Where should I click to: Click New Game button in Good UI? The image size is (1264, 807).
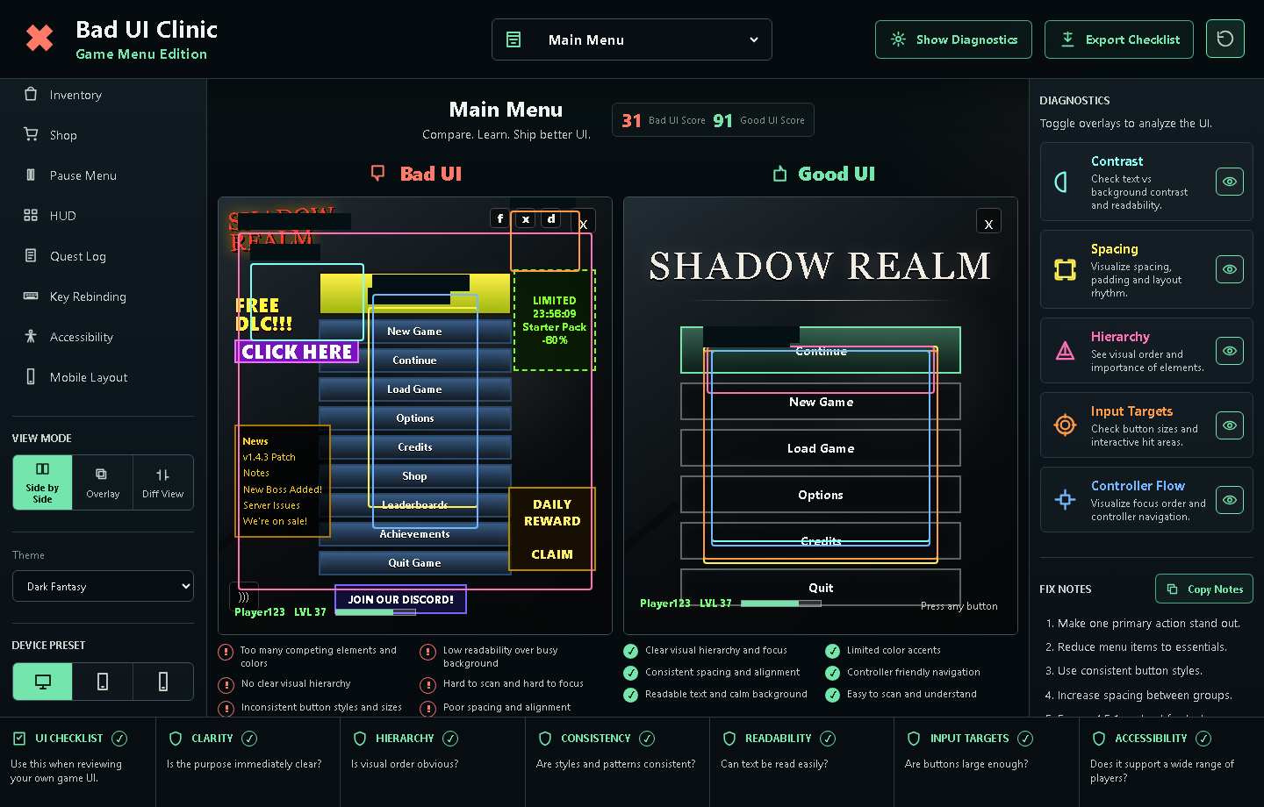point(821,402)
